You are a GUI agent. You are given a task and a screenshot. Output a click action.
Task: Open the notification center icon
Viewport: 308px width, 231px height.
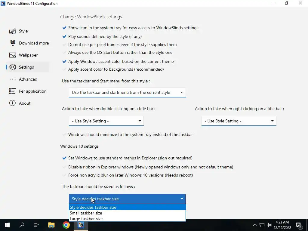click(299, 225)
